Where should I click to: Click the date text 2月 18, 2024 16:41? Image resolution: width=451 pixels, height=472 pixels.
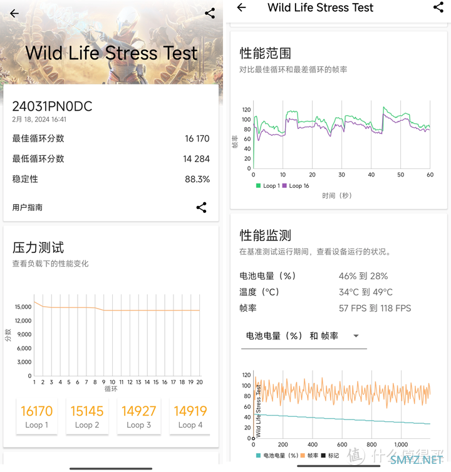(39, 120)
